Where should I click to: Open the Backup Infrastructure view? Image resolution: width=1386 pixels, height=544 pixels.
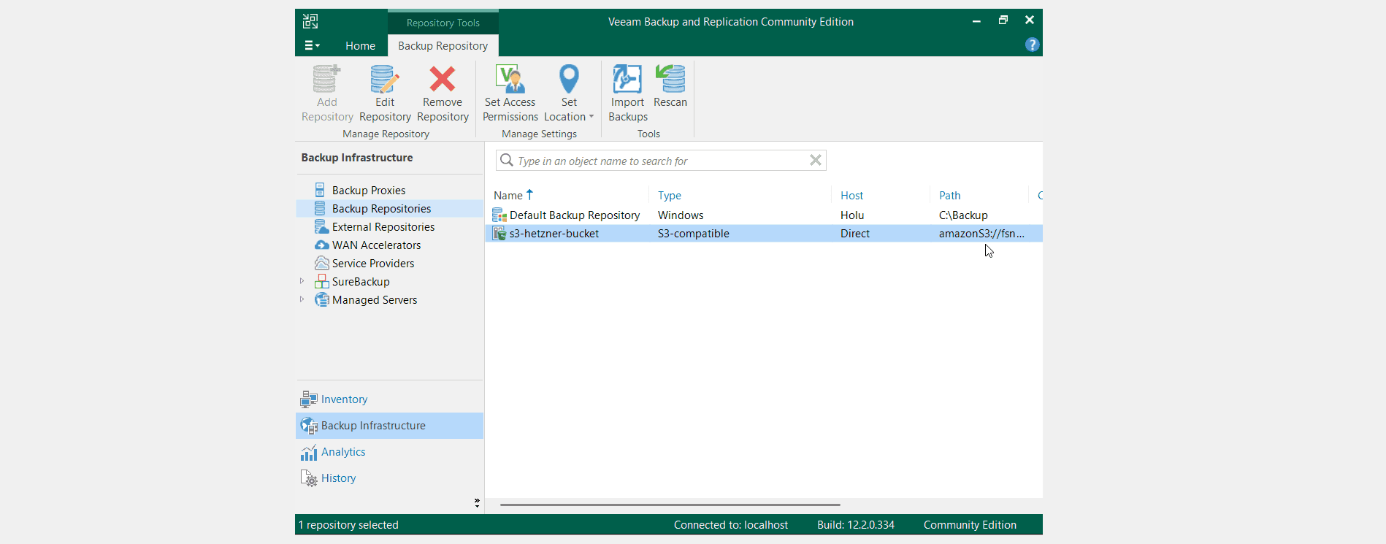pyautogui.click(x=389, y=426)
